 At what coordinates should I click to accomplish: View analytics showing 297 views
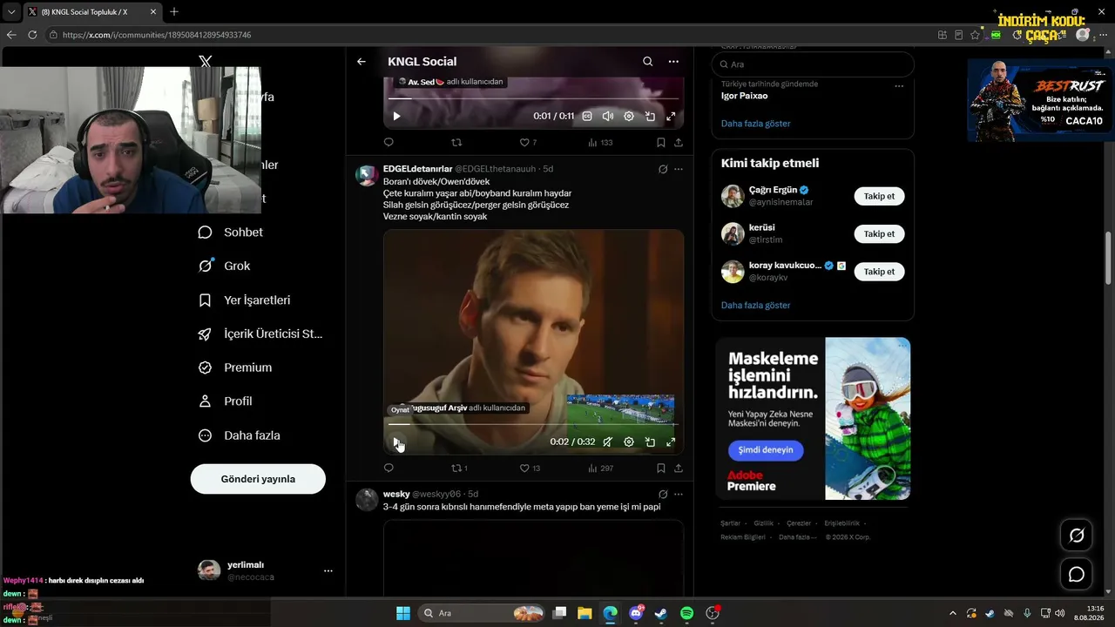(x=600, y=468)
